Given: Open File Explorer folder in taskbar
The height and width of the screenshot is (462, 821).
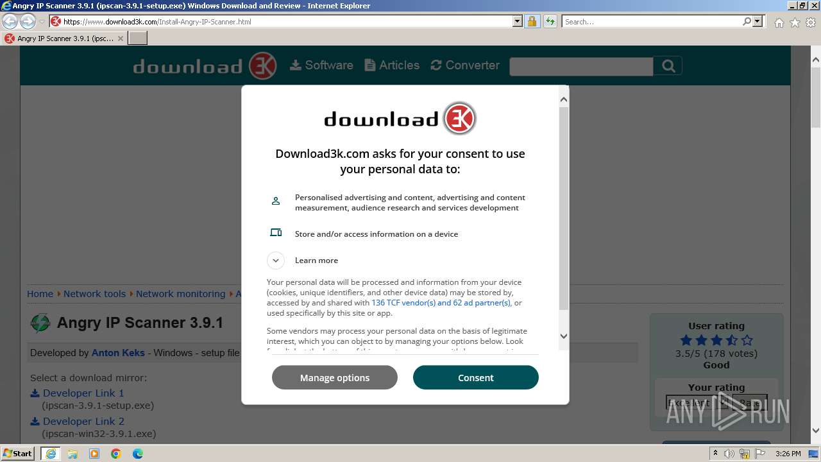Looking at the screenshot, I should pyautogui.click(x=72, y=454).
